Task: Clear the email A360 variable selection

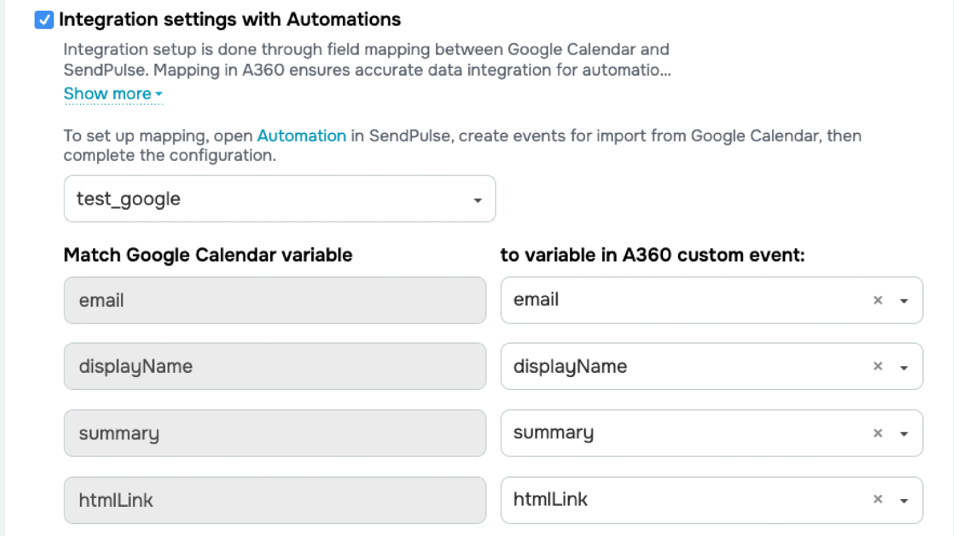Action: [x=878, y=300]
